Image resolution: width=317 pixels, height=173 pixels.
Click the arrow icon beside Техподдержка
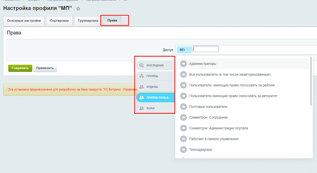tap(184, 149)
